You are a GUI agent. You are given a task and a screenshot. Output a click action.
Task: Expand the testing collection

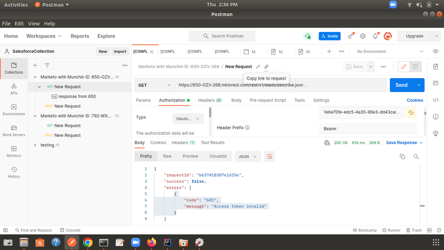35,145
